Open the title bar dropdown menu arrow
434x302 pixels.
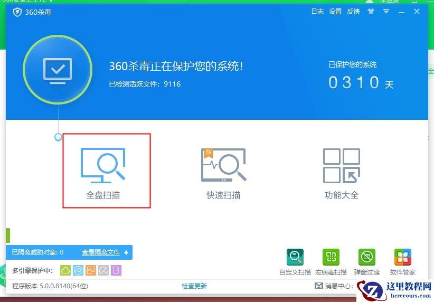(x=386, y=11)
